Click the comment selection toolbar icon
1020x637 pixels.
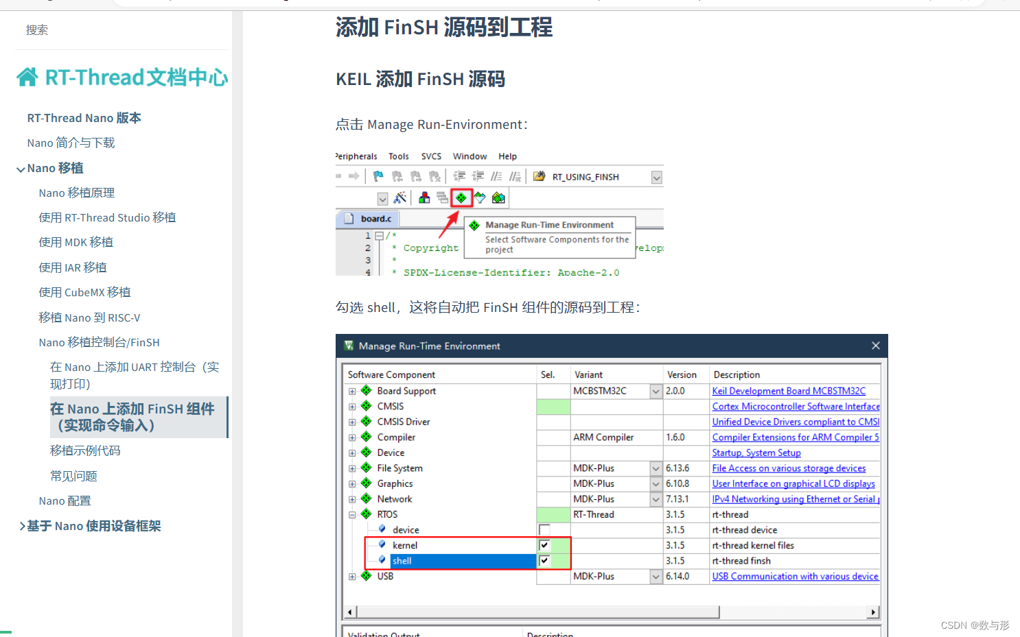coord(496,176)
